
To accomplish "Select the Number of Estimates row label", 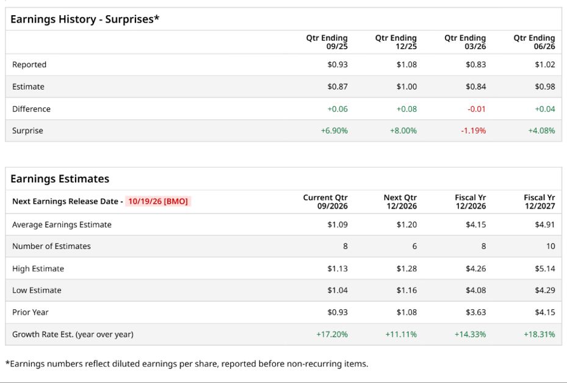I will 51,246.
